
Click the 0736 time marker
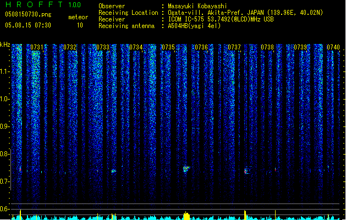[x=201, y=47]
